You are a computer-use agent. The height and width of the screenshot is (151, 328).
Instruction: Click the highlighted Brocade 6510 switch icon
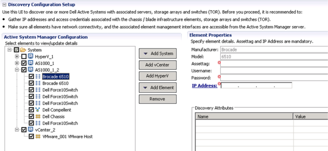pyautogui.click(x=38, y=76)
